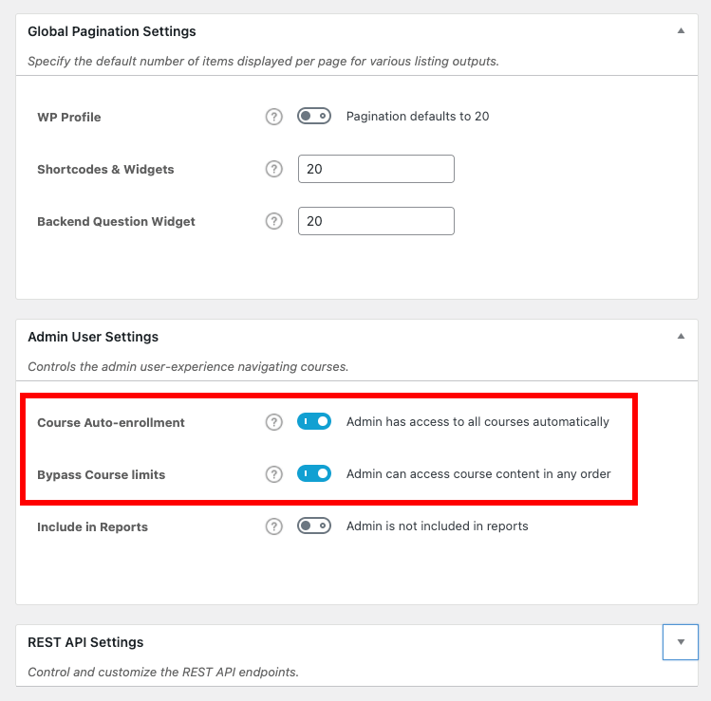Viewport: 711px width, 701px height.
Task: Enable the WP Profile pagination toggle
Action: point(314,117)
